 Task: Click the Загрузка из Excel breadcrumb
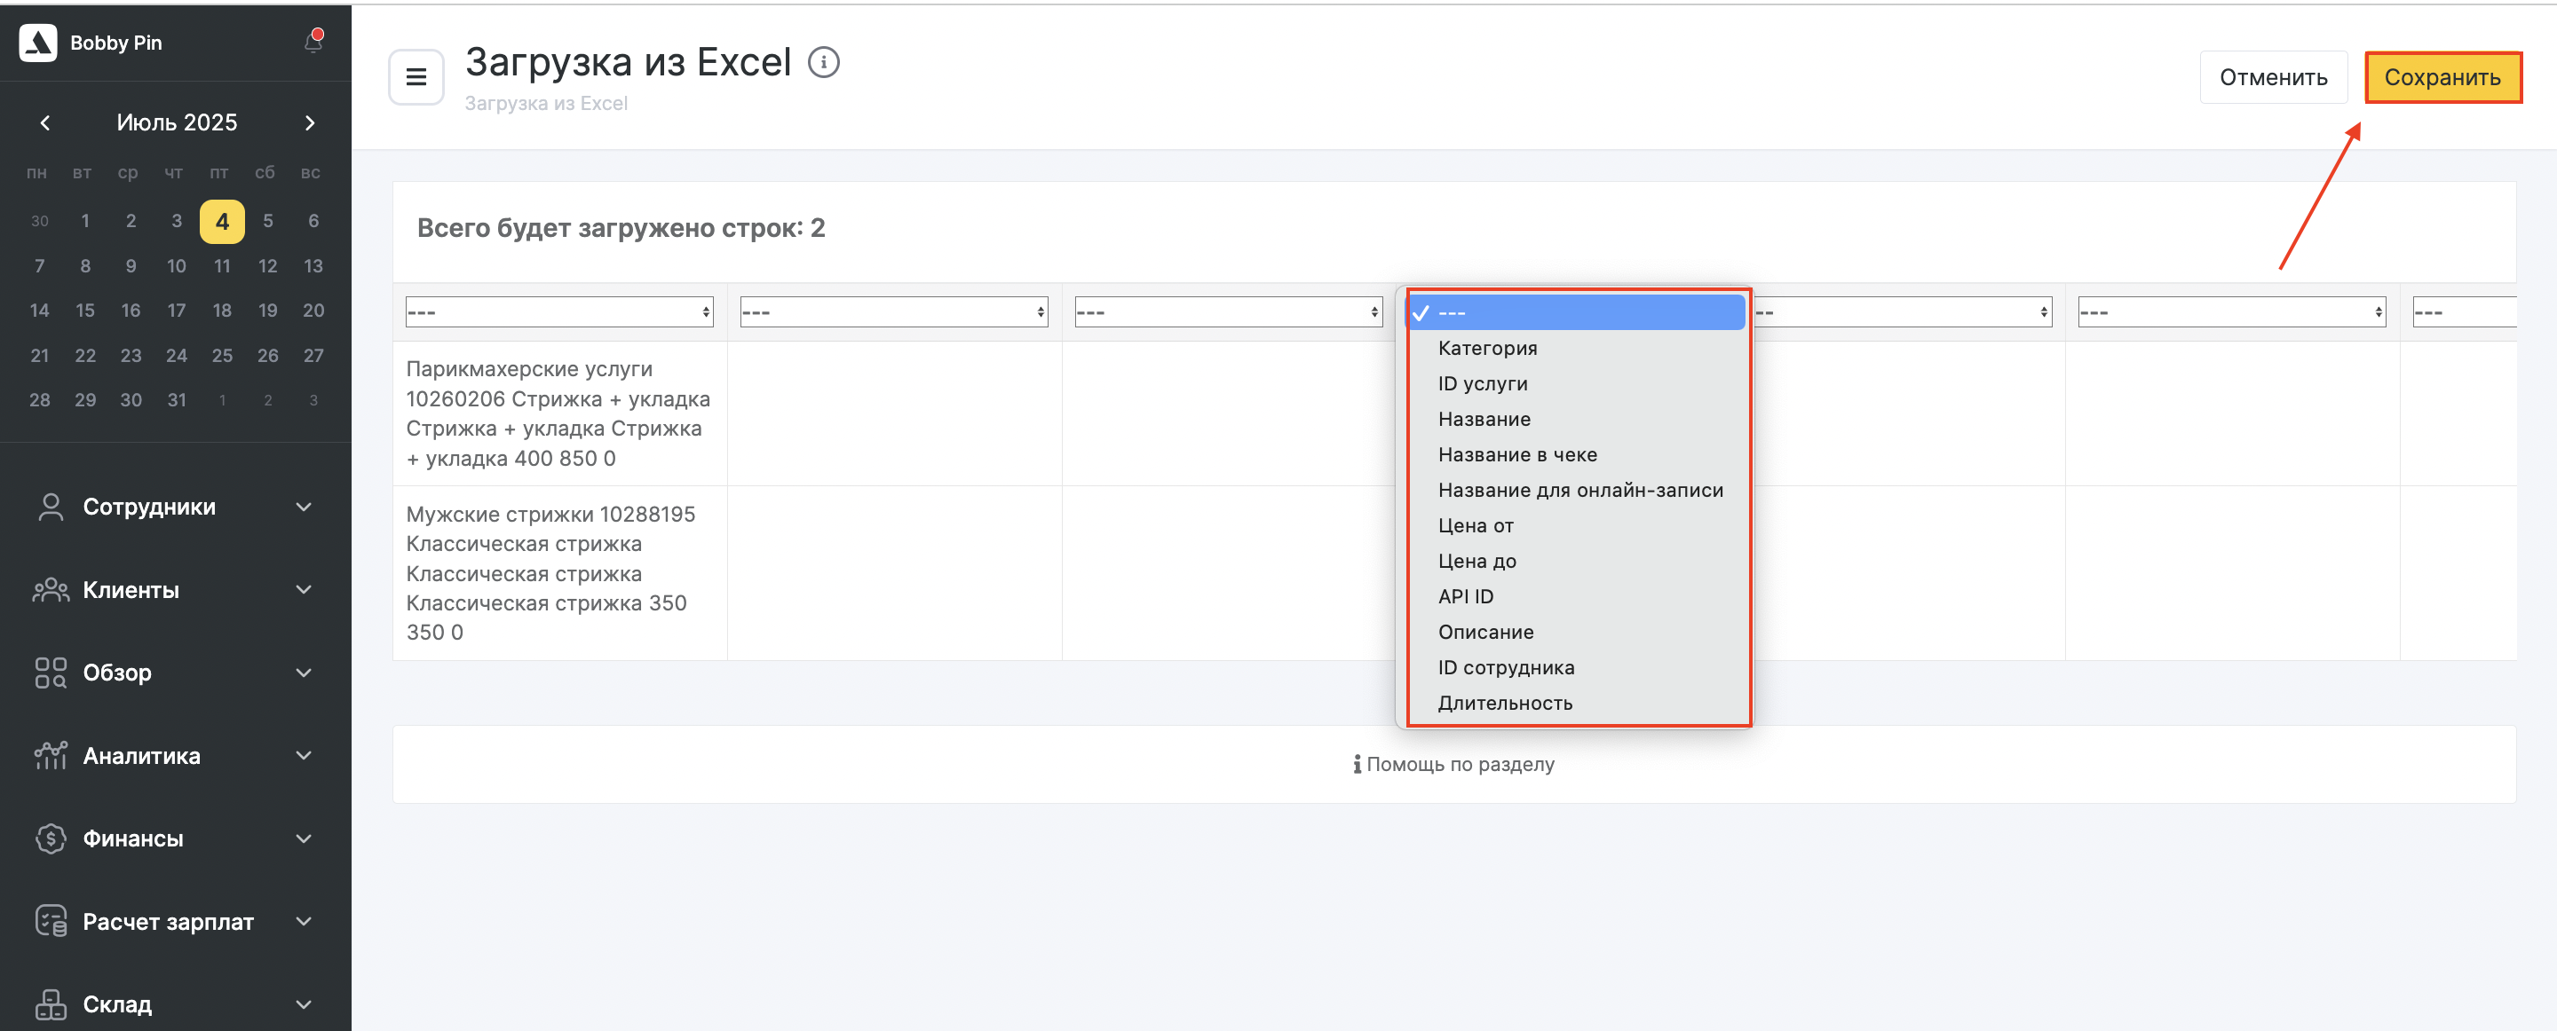(x=546, y=103)
